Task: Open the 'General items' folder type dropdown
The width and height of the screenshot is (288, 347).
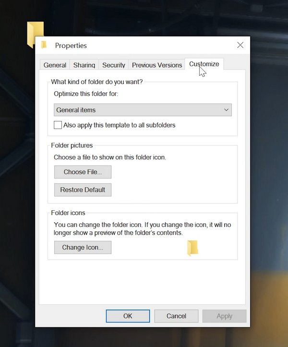Action: point(143,110)
